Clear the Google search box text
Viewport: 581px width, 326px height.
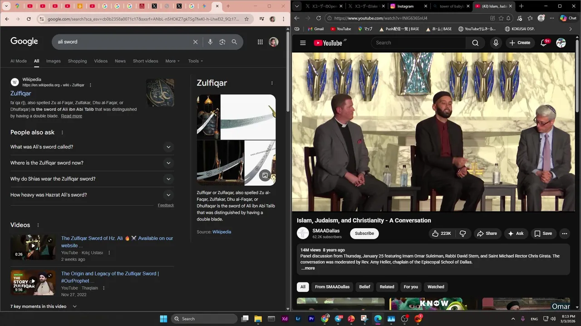point(195,42)
